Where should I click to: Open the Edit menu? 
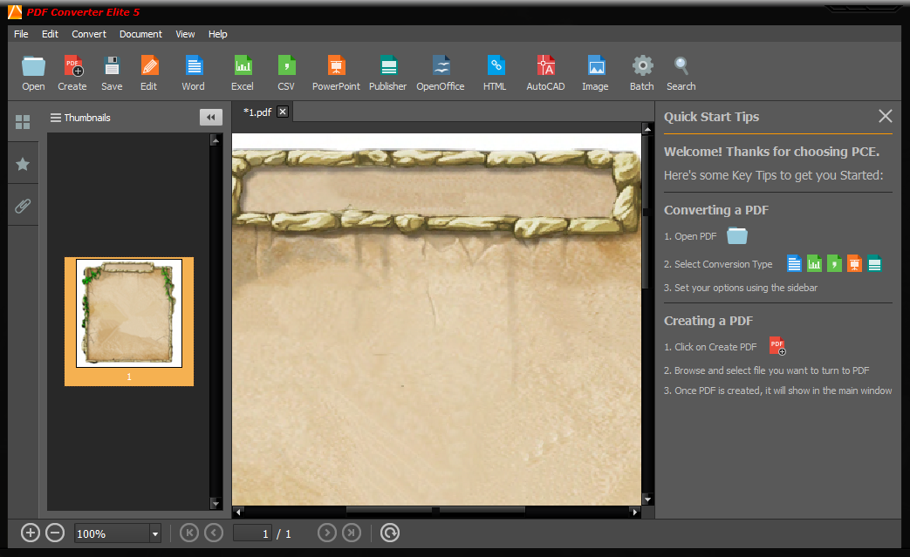(50, 34)
